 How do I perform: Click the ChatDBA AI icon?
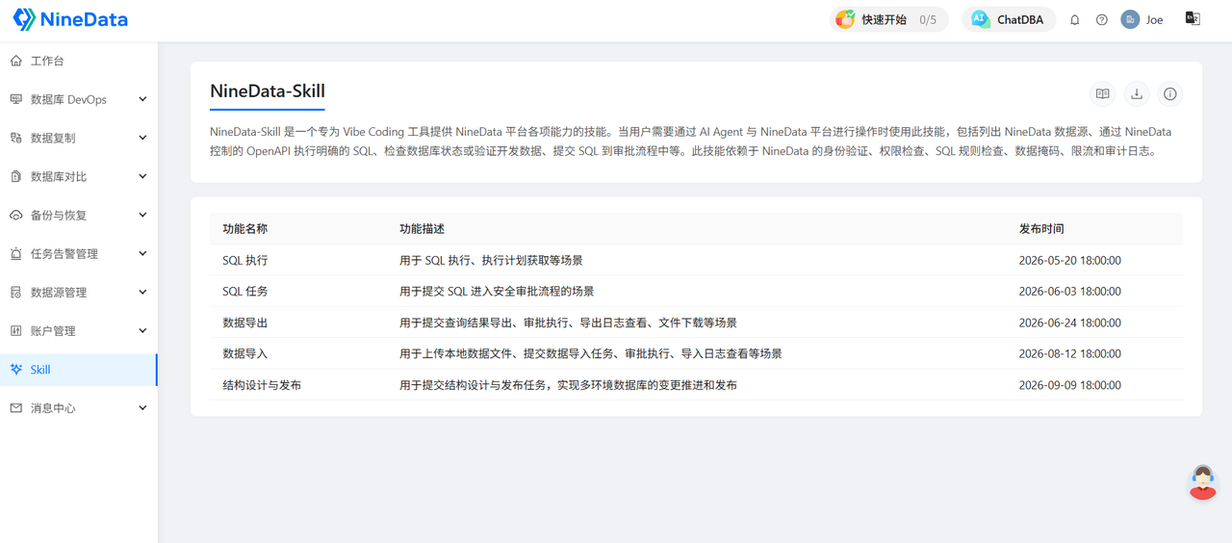click(x=980, y=19)
